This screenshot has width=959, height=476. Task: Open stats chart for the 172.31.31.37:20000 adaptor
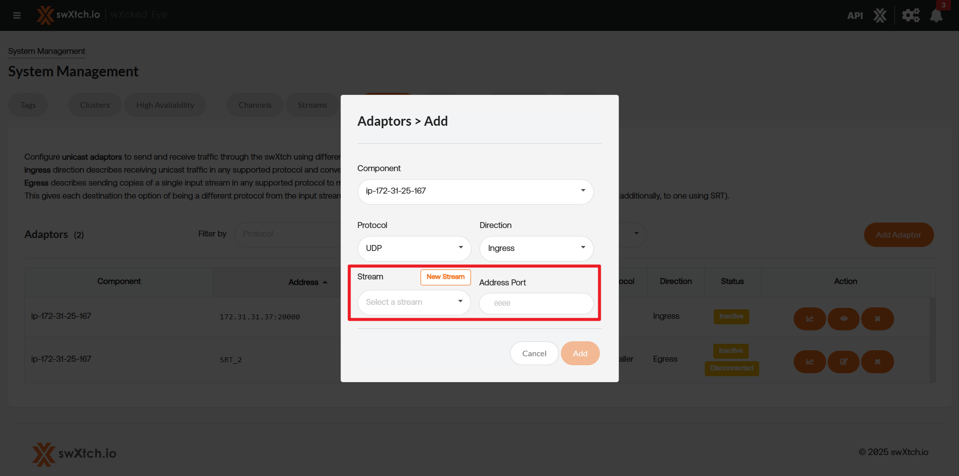809,319
